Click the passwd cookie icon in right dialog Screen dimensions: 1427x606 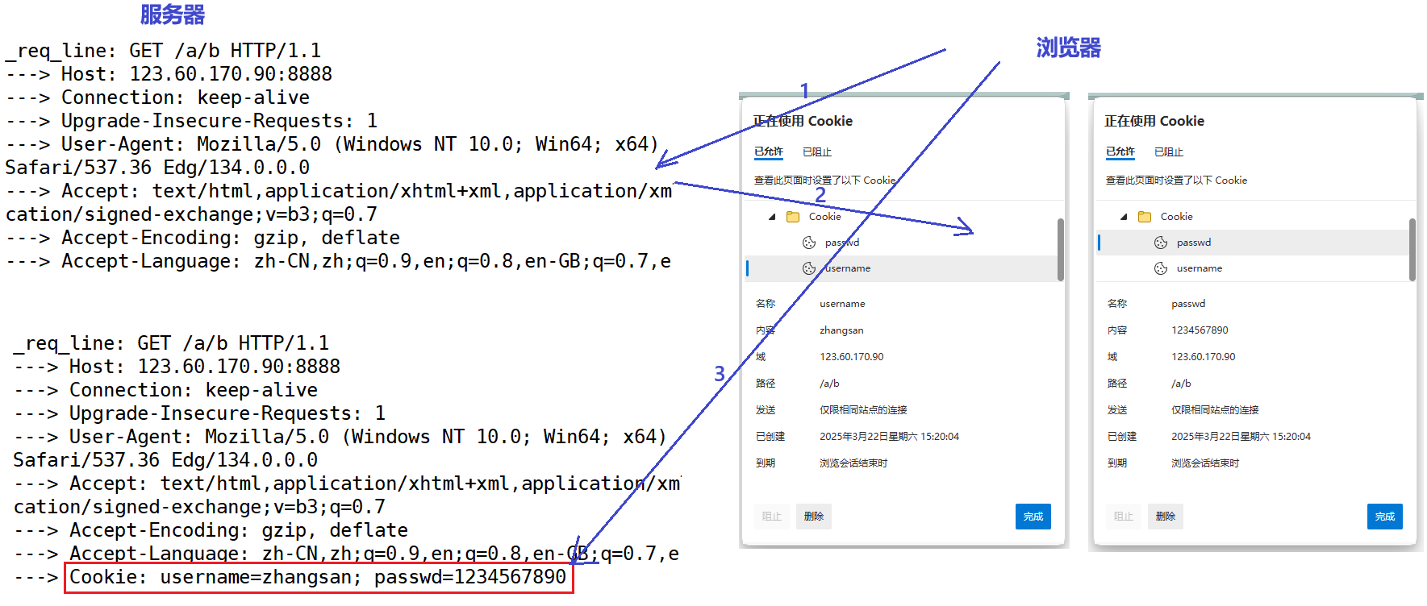(x=1161, y=243)
